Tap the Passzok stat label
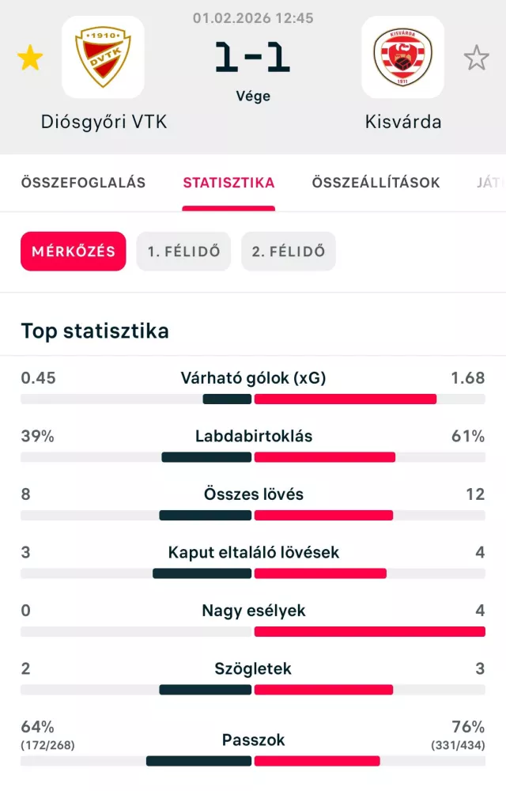 coord(253,740)
